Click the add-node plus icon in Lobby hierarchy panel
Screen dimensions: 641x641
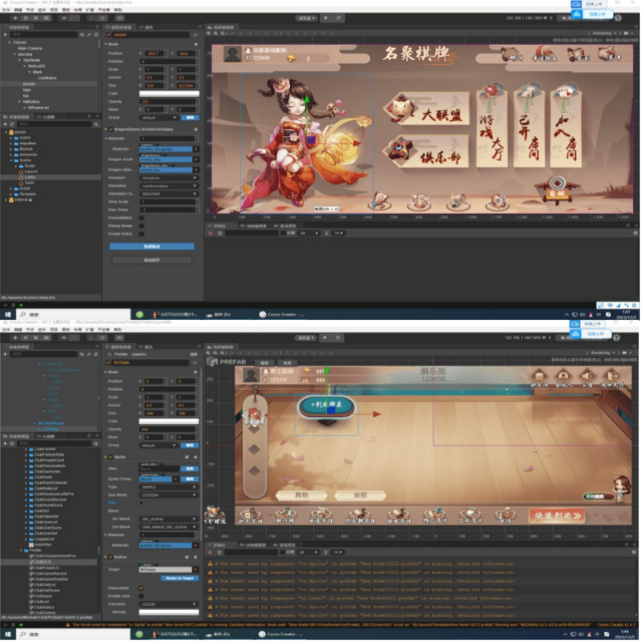coord(5,34)
